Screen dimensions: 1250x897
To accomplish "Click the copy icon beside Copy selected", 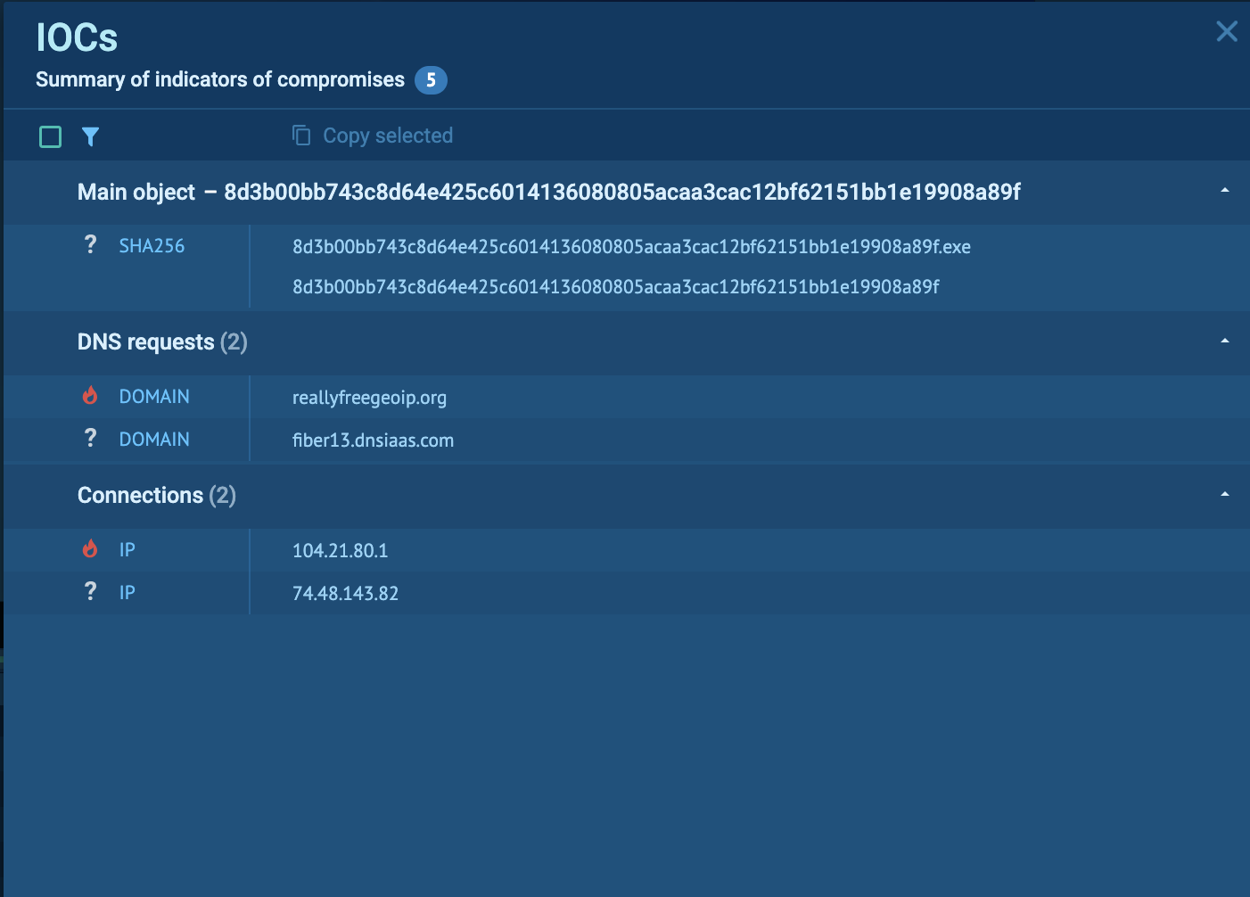I will pyautogui.click(x=301, y=135).
